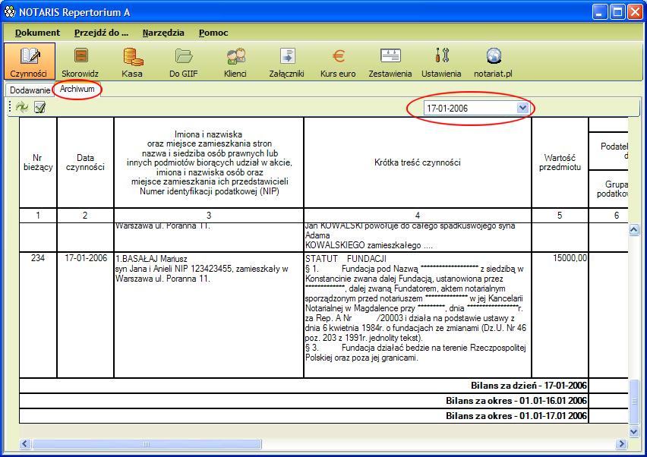Screen dimensions: 647x457
Task: Open the Dokument menu
Action: coord(37,33)
